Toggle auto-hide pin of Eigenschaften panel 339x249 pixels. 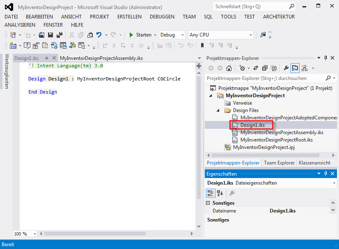pyautogui.click(x=325, y=174)
